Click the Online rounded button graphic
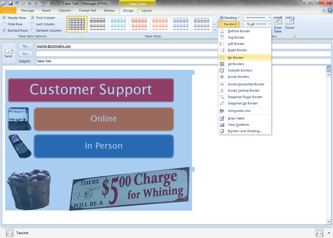The width and height of the screenshot is (333, 238). [x=104, y=119]
